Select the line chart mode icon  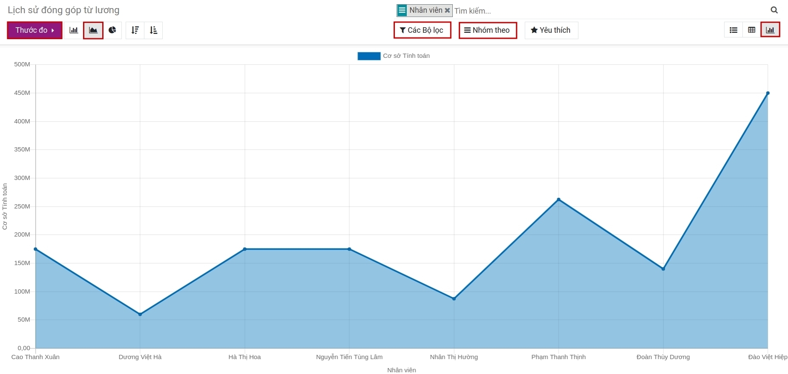point(93,30)
